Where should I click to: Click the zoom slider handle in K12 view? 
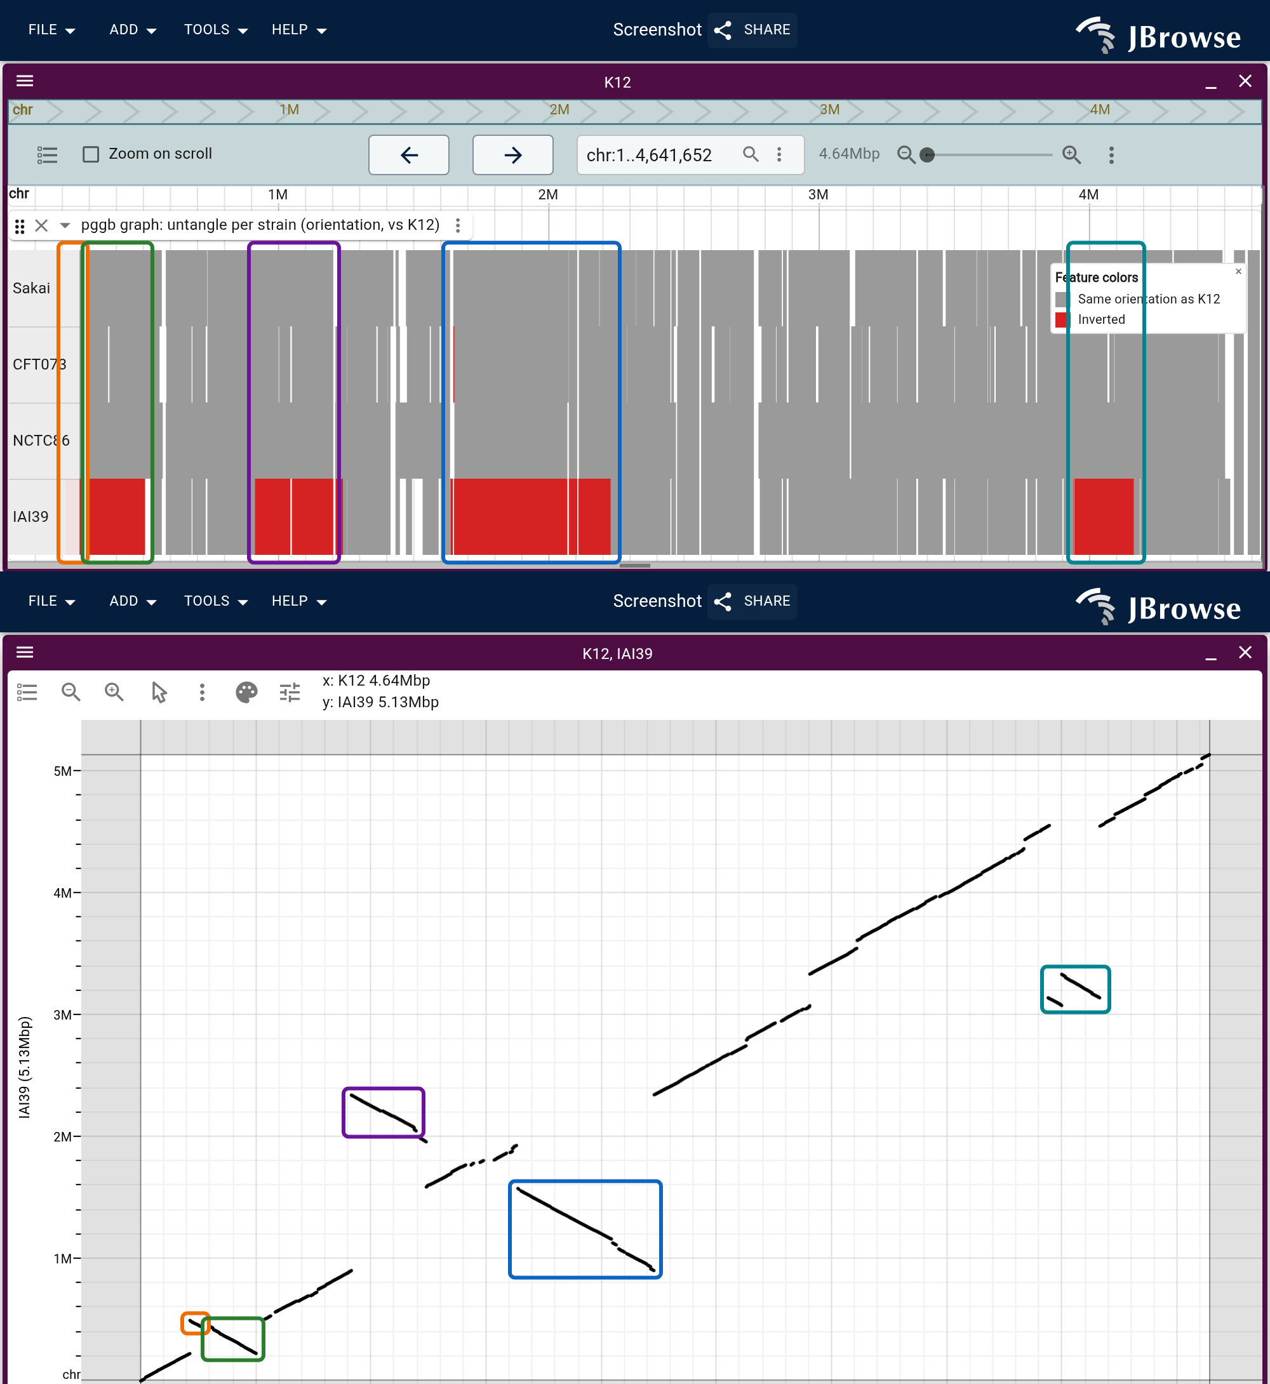coord(927,156)
